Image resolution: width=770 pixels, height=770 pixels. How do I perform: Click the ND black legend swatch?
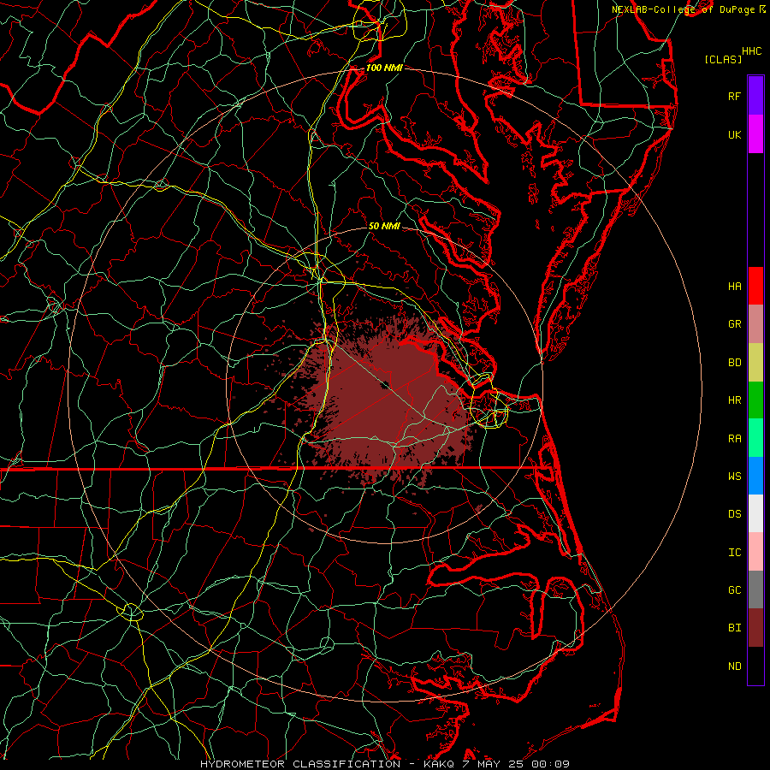[x=755, y=666]
